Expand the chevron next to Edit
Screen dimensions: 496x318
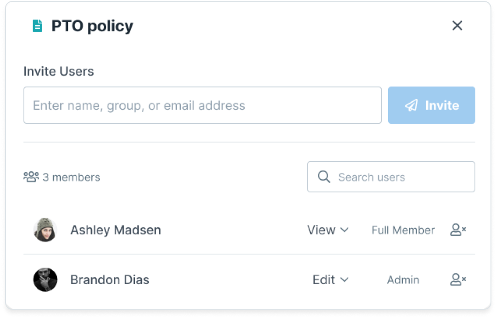pyautogui.click(x=344, y=280)
